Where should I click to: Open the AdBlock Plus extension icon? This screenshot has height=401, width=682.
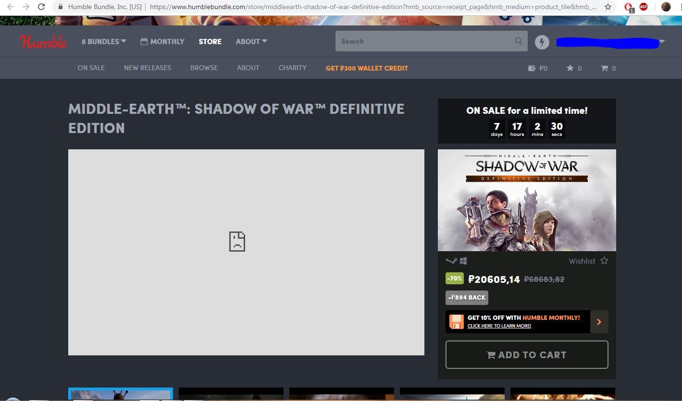click(x=644, y=7)
